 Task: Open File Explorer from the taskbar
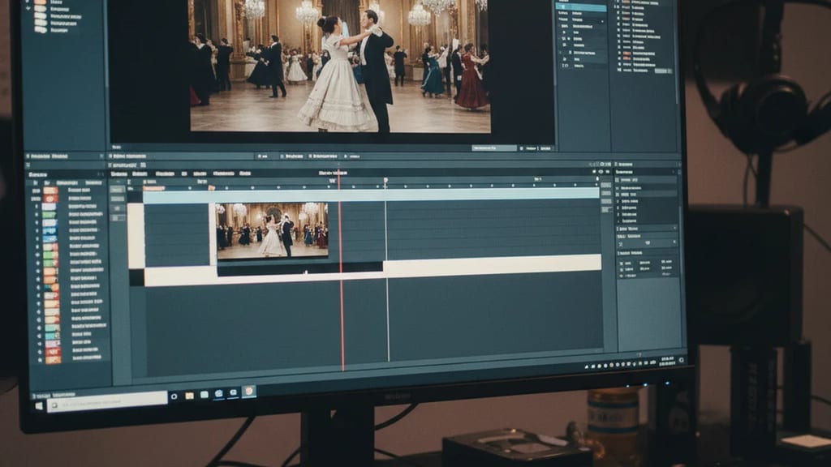189,396
